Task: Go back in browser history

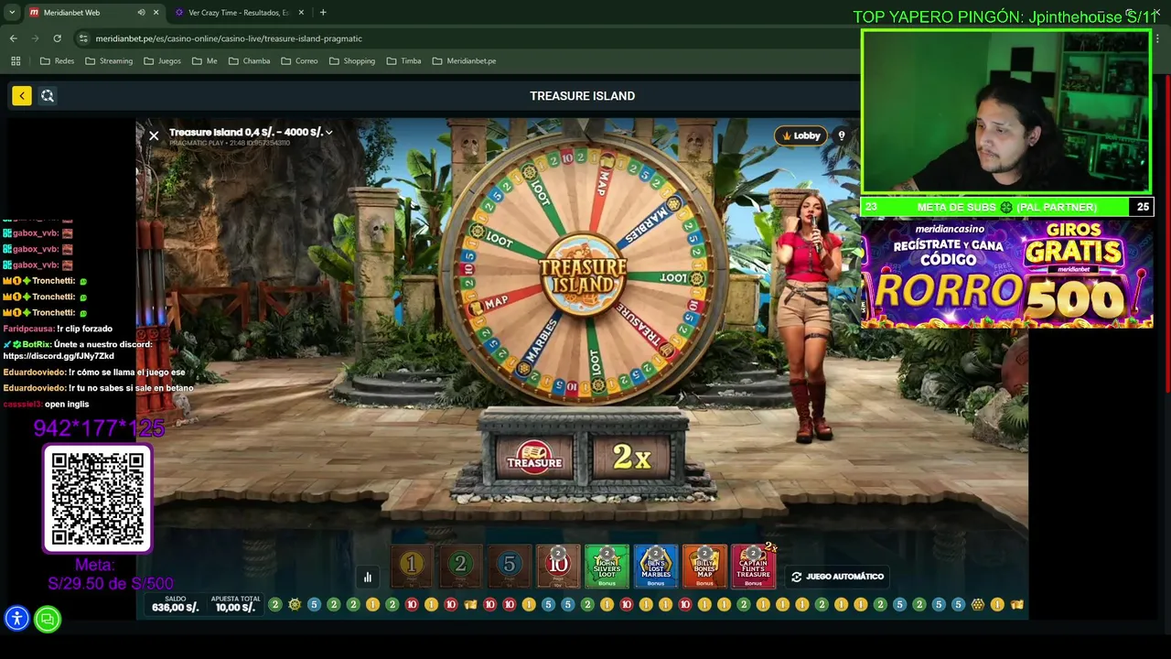Action: 14,38
